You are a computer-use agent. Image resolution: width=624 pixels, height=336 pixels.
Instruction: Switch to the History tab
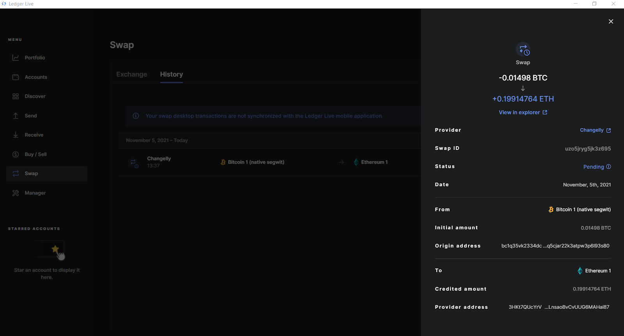(172, 74)
